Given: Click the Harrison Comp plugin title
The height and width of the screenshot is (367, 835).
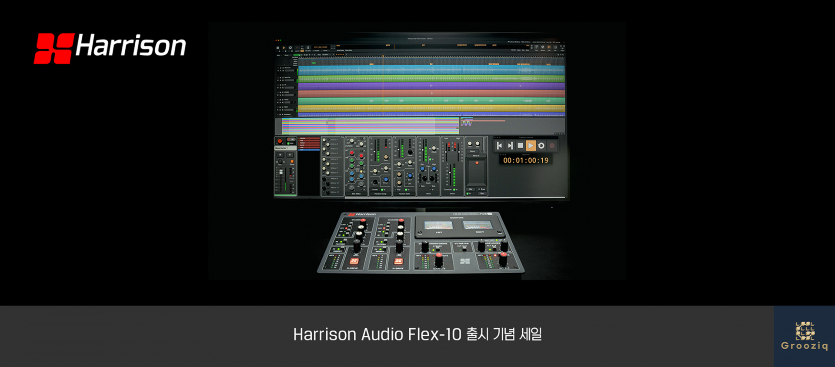Looking at the screenshot, I should pyautogui.click(x=381, y=194).
